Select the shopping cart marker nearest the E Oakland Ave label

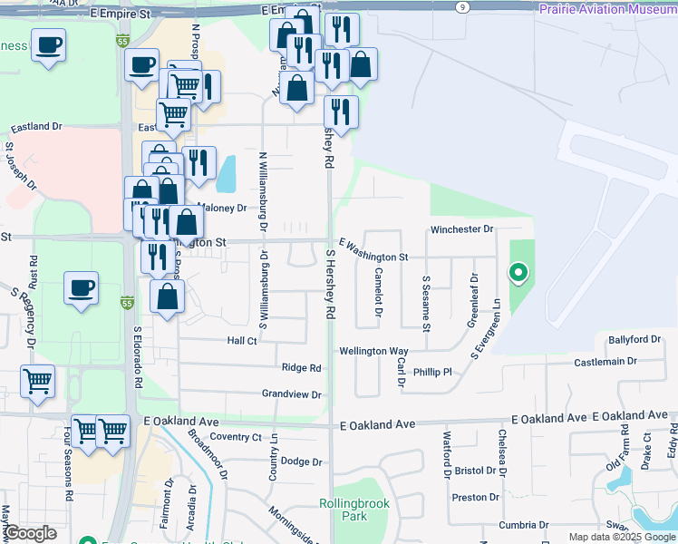tap(113, 432)
